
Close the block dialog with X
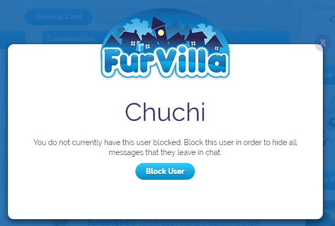point(322,43)
